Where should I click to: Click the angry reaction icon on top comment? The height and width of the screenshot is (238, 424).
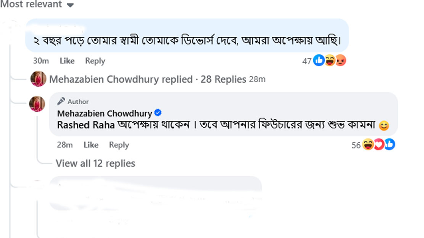click(x=340, y=61)
